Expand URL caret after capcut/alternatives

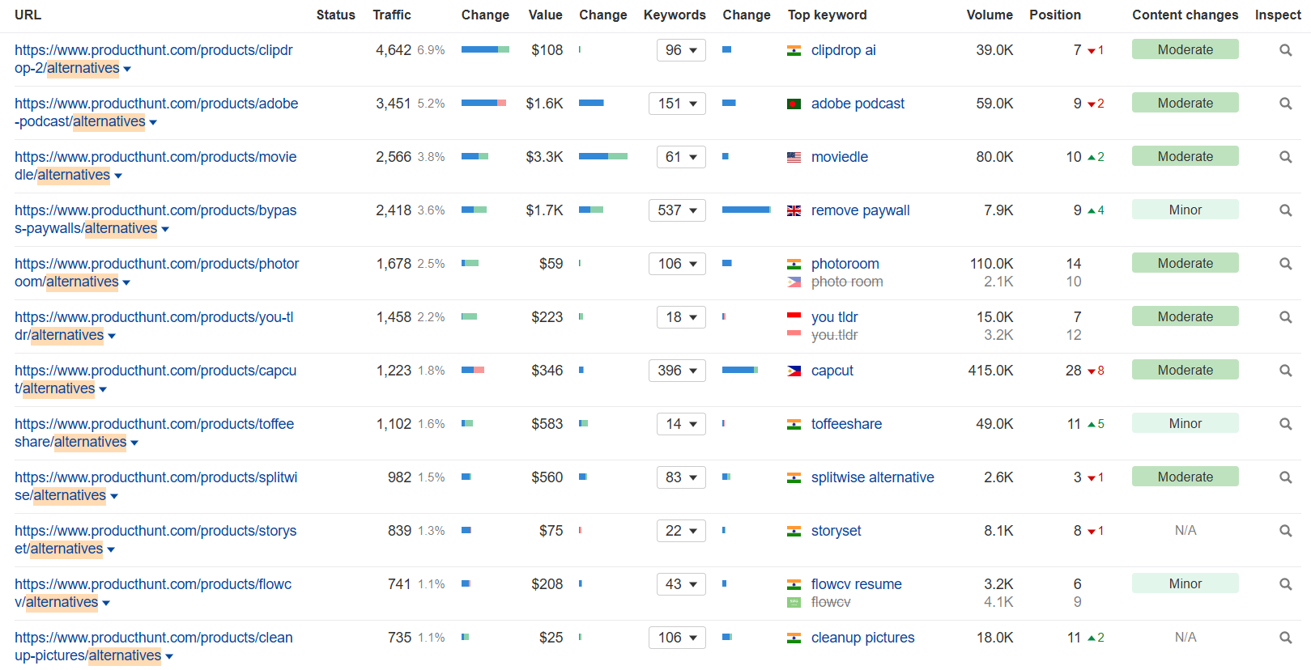click(x=103, y=390)
